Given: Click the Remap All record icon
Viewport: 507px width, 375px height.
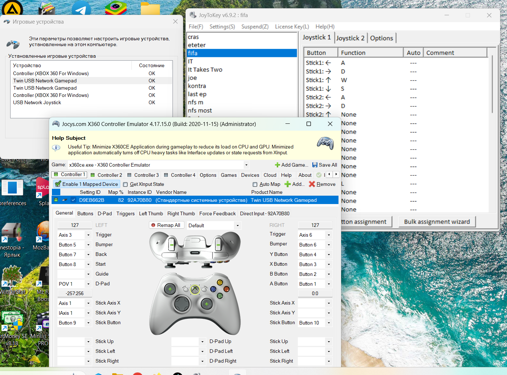Looking at the screenshot, I should (153, 225).
